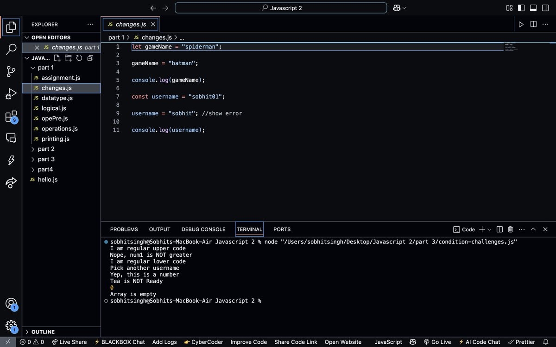Viewport: 556px width, 347px height.
Task: Expand the part 3 folder
Action: (x=32, y=159)
